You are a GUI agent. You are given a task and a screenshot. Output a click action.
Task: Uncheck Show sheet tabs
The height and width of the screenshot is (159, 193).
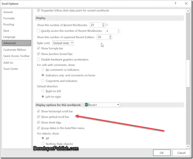click(x=38, y=122)
